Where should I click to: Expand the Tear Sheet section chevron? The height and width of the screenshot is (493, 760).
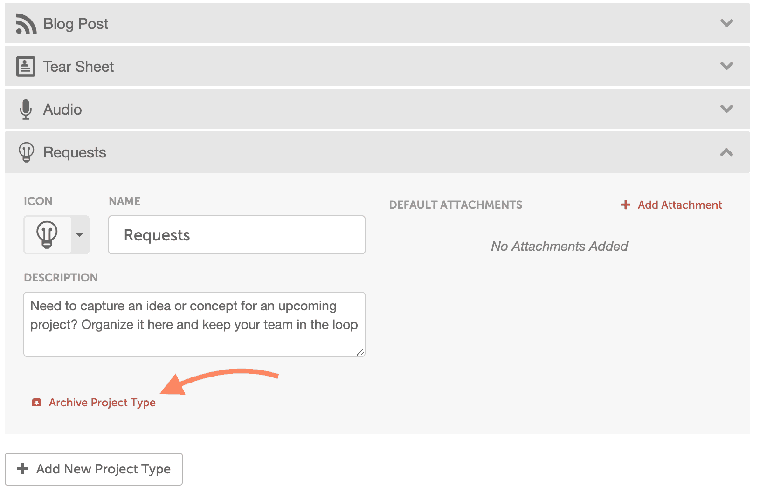726,66
